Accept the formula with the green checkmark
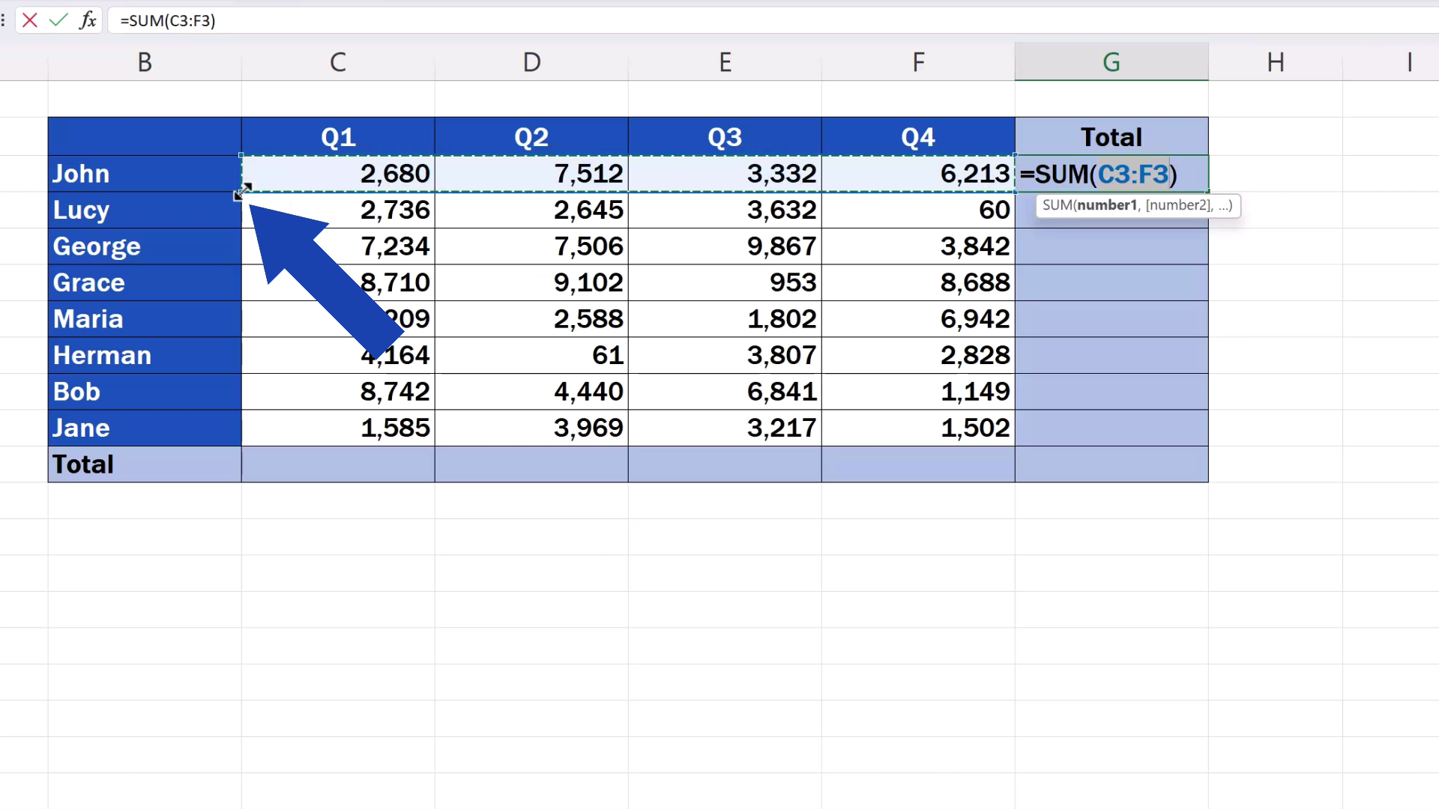The image size is (1439, 809). pos(58,20)
